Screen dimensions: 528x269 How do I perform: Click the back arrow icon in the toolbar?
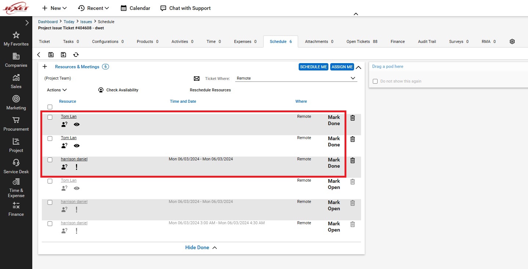39,55
